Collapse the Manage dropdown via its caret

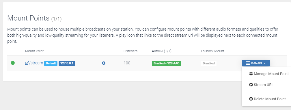coord(265,63)
